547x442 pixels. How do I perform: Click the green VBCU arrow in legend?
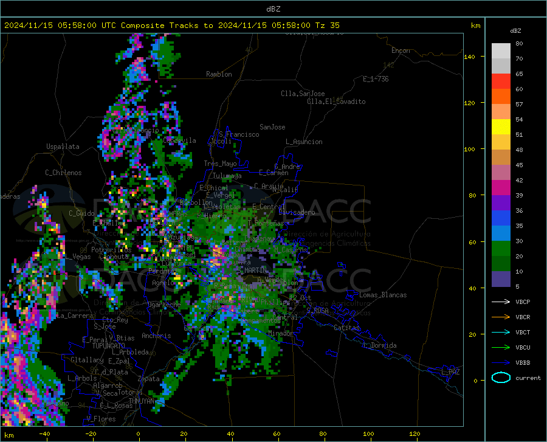[501, 348]
